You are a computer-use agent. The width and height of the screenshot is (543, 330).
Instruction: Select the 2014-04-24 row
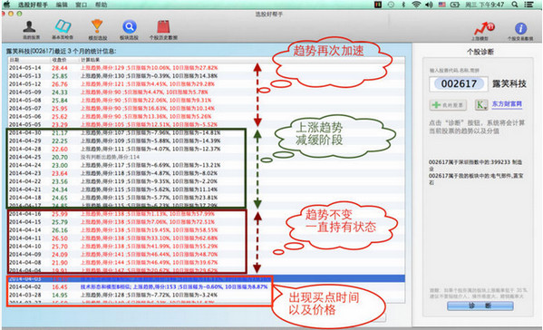click(x=207, y=165)
